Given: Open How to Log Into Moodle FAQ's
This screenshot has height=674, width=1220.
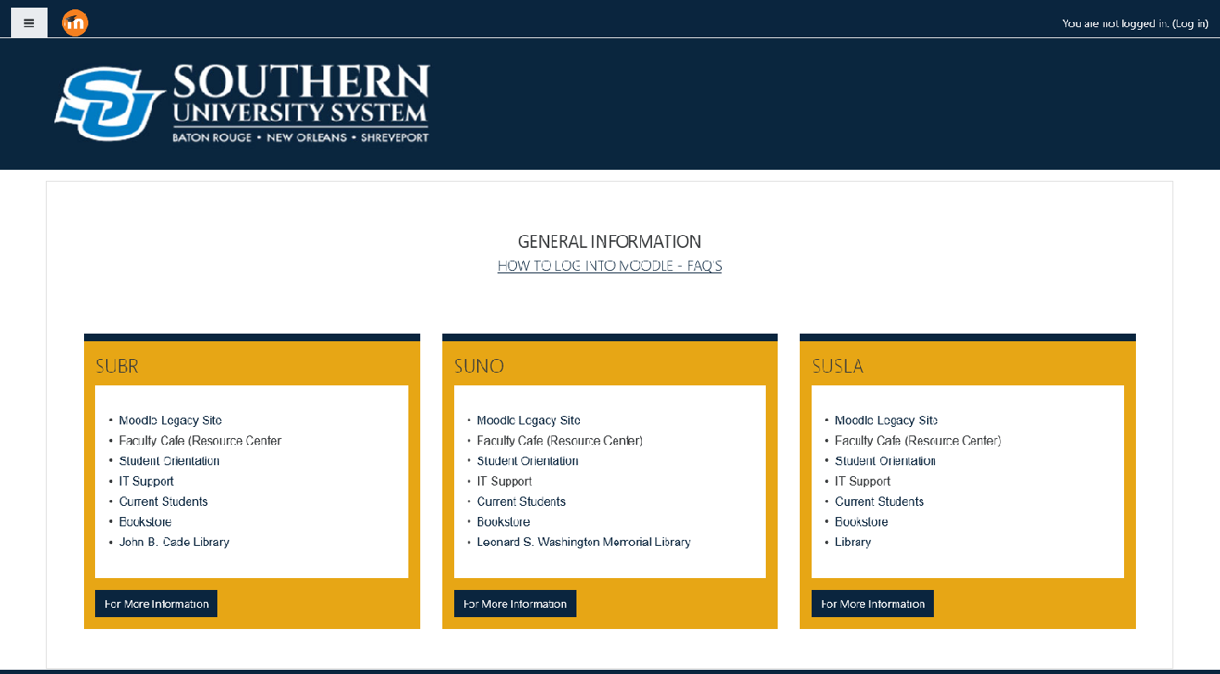Looking at the screenshot, I should (610, 266).
